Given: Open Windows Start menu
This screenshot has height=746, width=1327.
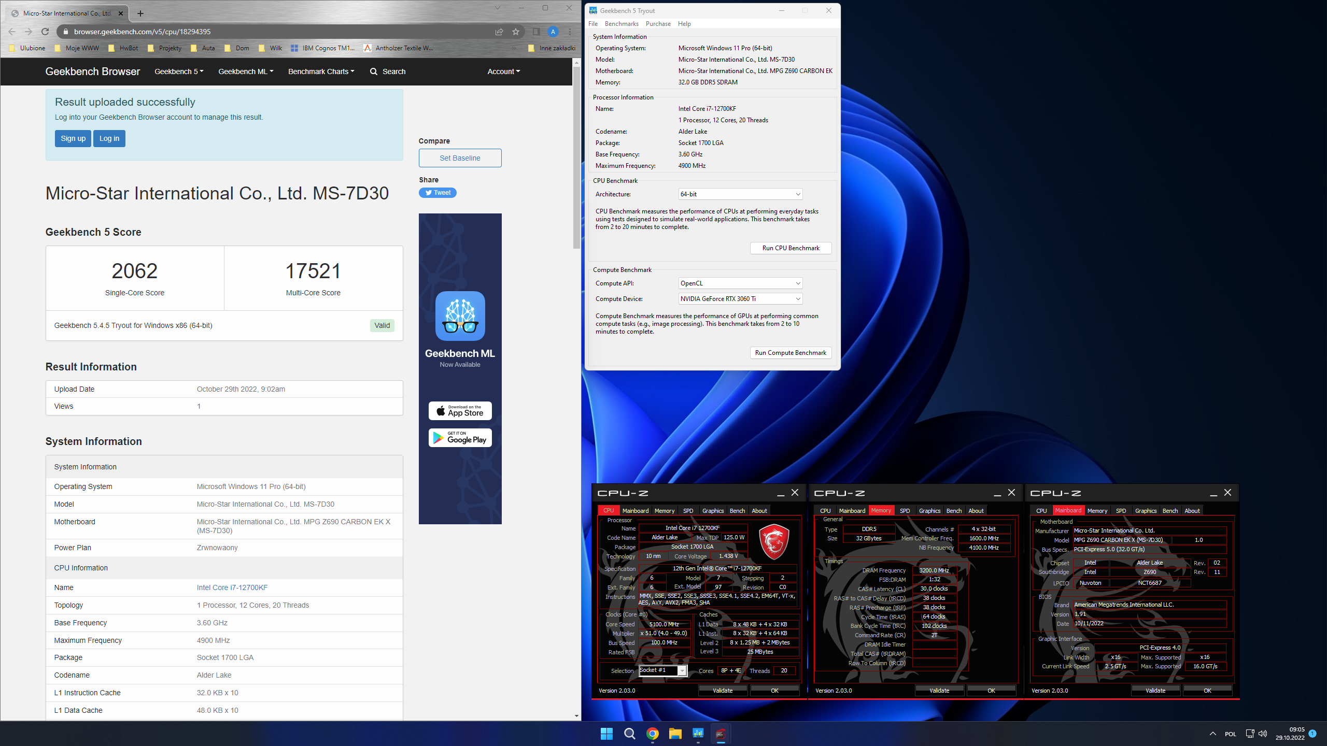Looking at the screenshot, I should click(x=606, y=734).
